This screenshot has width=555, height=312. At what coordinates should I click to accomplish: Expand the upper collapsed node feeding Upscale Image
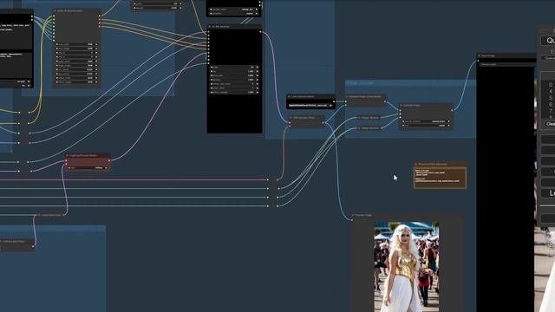359,118
